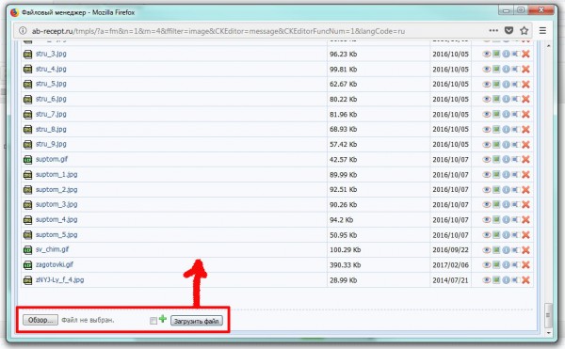The width and height of the screenshot is (565, 349).
Task: Click the ab-recept.ru address bar URL
Action: click(218, 31)
